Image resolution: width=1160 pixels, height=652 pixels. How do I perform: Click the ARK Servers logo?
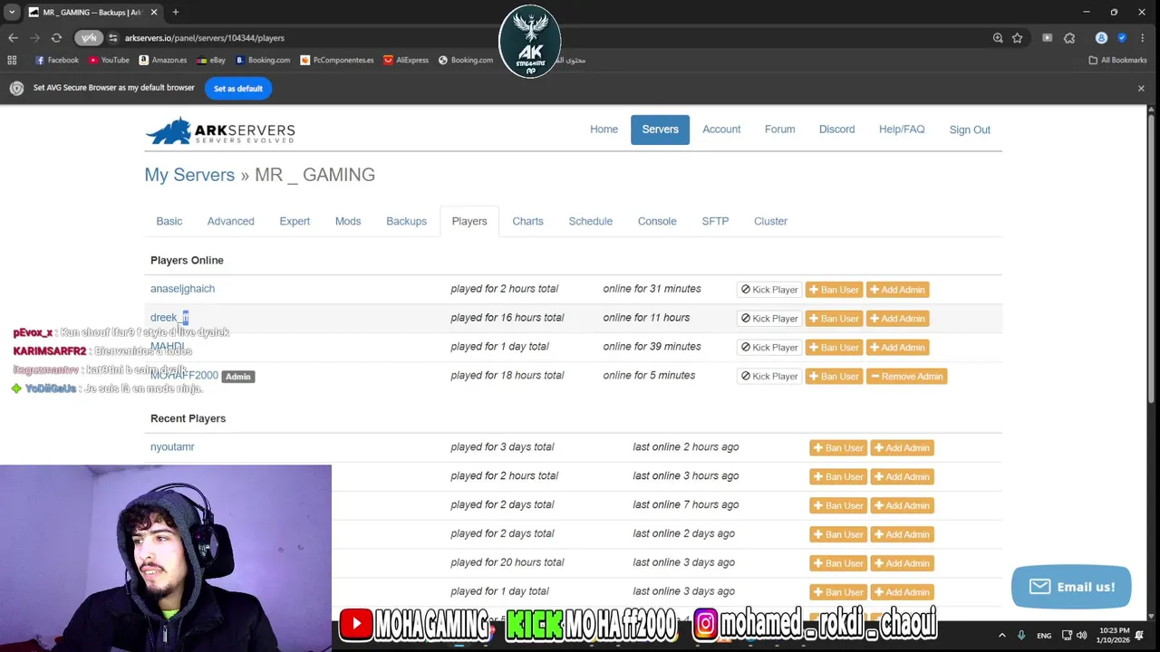(x=220, y=130)
